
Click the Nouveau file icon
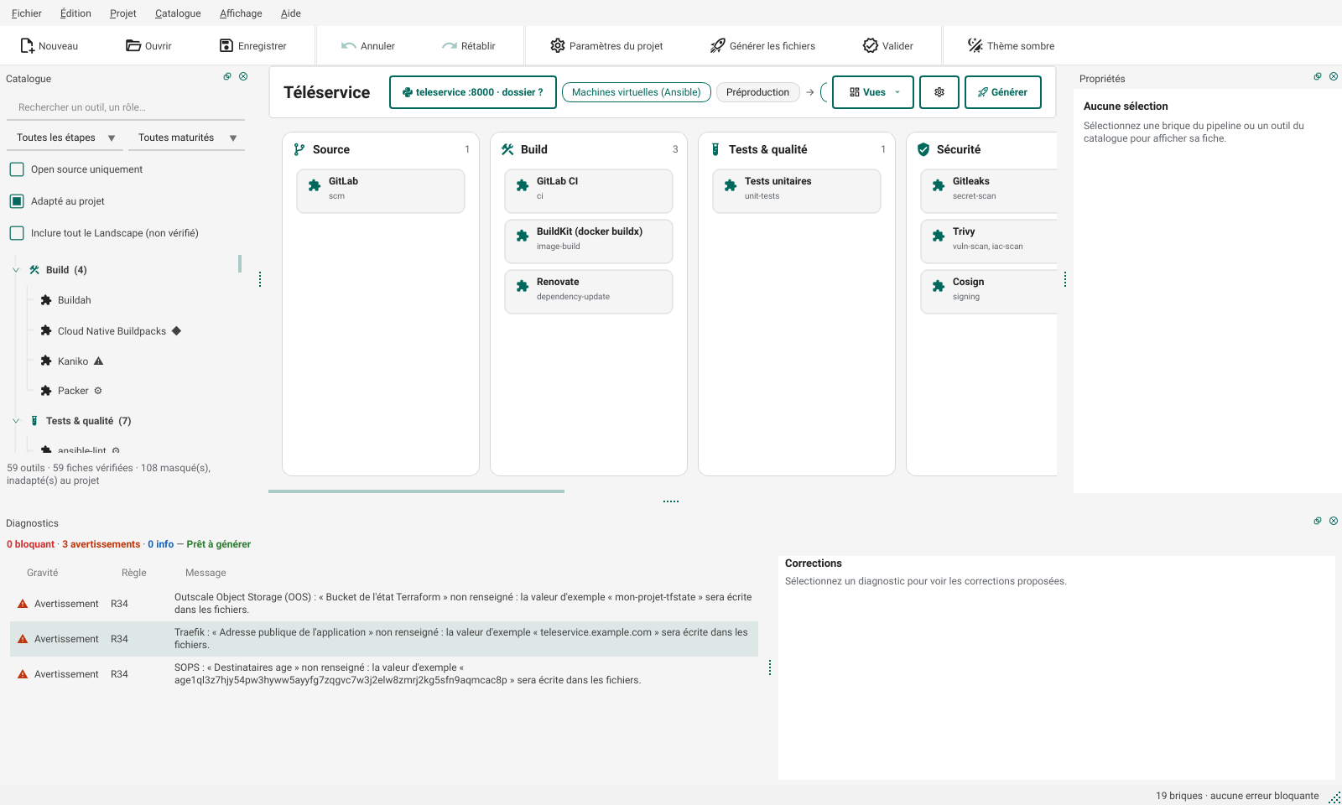pyautogui.click(x=28, y=46)
